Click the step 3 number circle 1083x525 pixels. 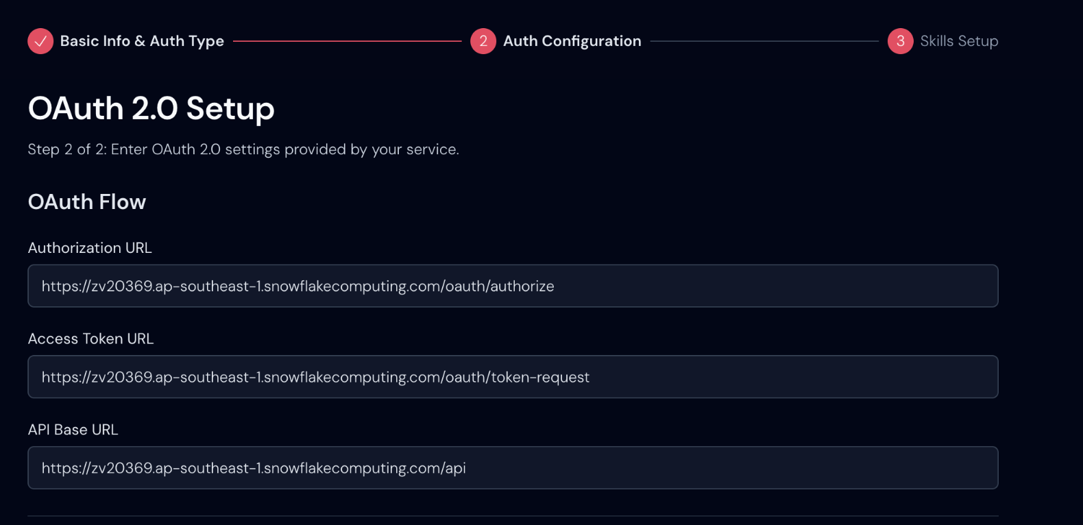pyautogui.click(x=900, y=41)
